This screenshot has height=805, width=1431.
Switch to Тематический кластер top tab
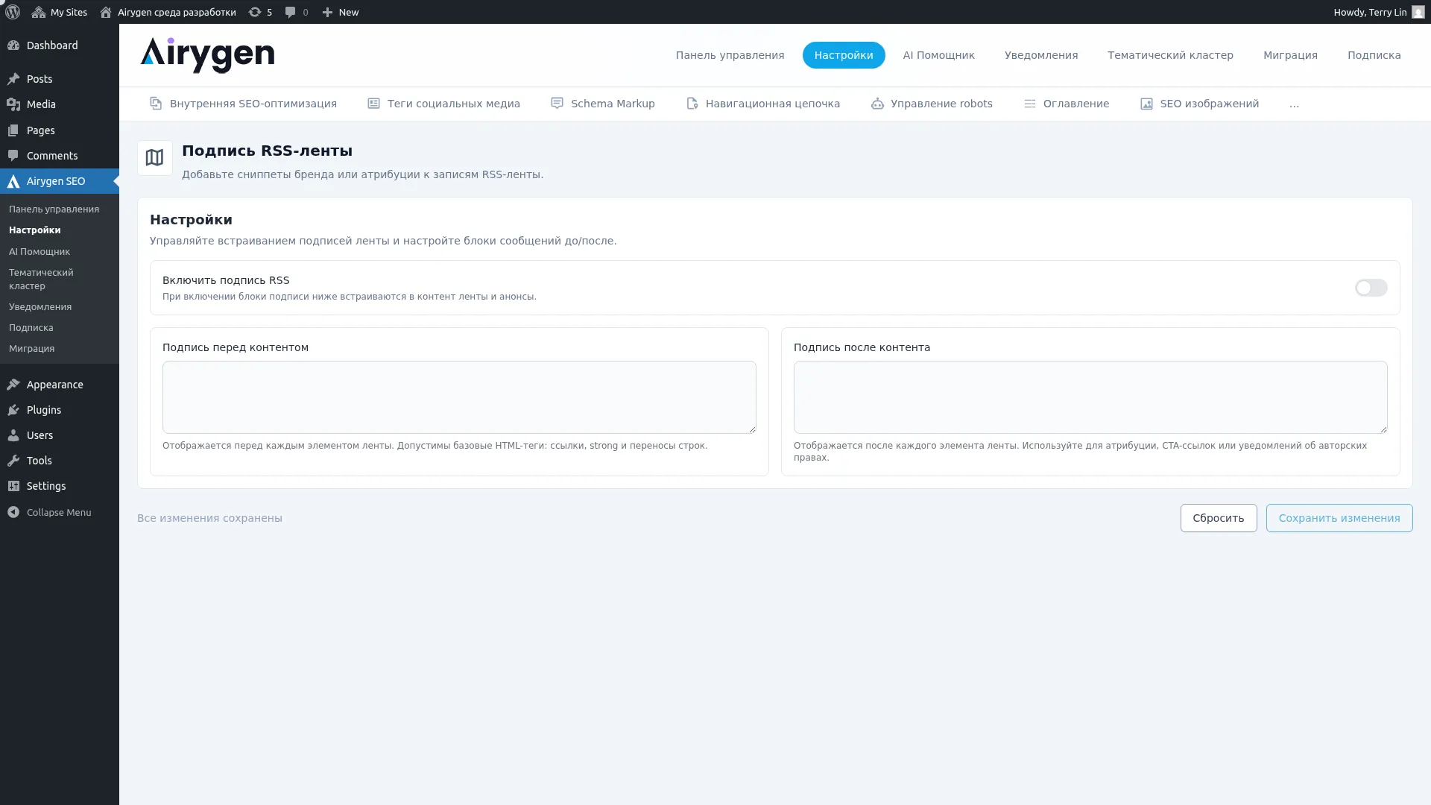click(1170, 55)
